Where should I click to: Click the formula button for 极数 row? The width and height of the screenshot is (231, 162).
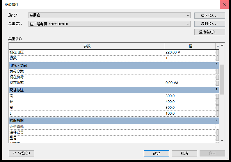(218, 58)
